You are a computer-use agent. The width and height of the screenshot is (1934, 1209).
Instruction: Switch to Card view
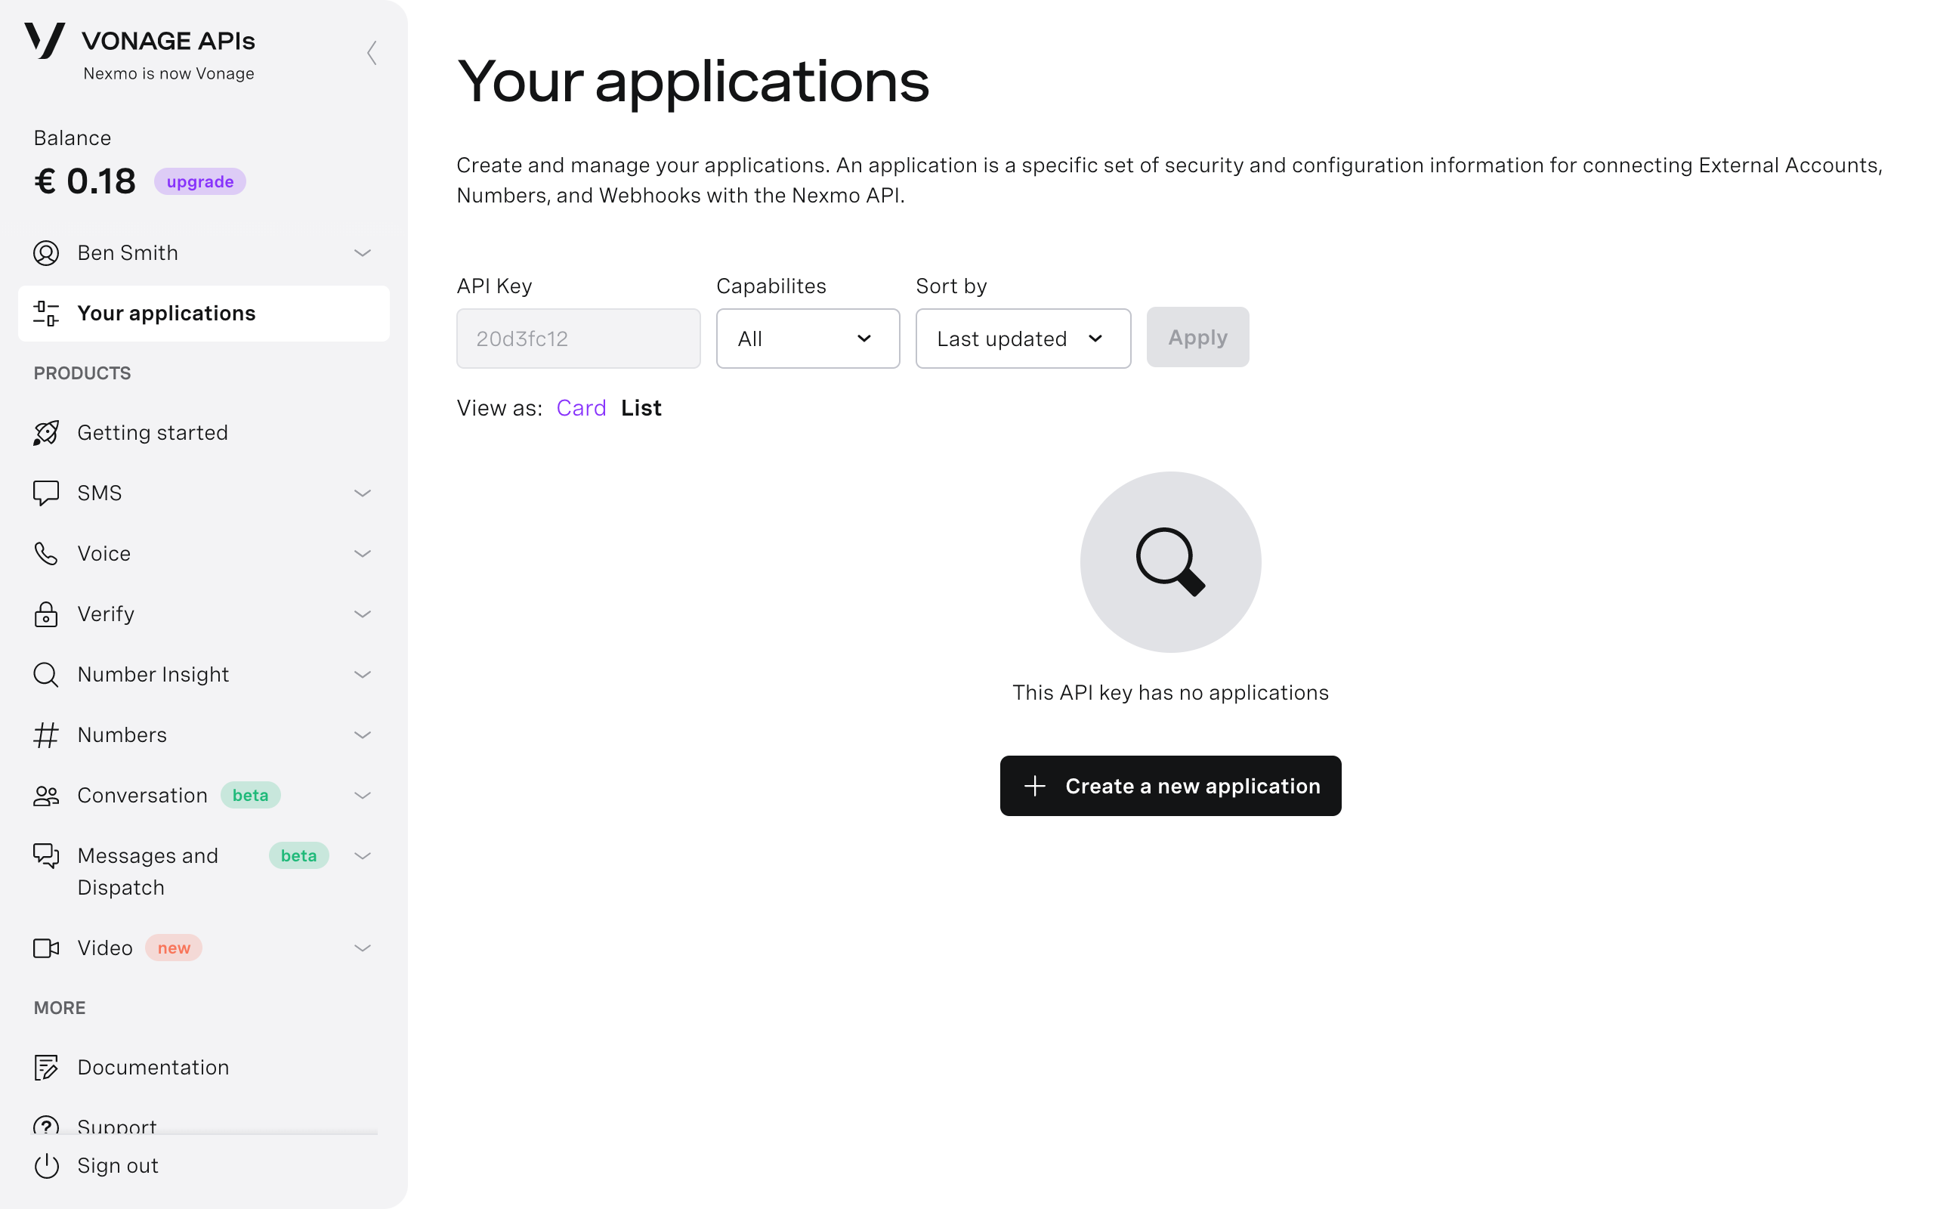click(581, 408)
